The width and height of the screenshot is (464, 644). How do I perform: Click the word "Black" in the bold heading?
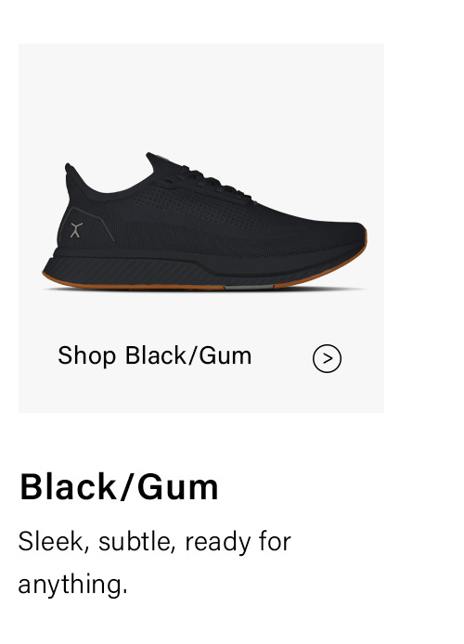[68, 487]
